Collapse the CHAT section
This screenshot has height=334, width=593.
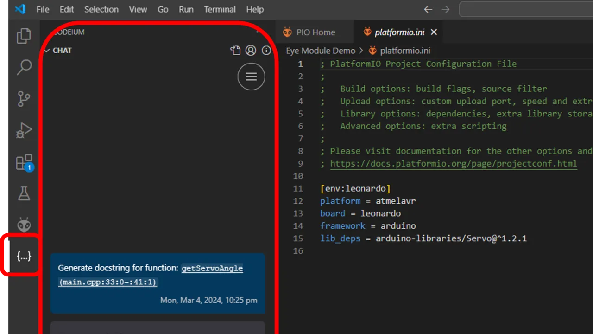point(58,51)
